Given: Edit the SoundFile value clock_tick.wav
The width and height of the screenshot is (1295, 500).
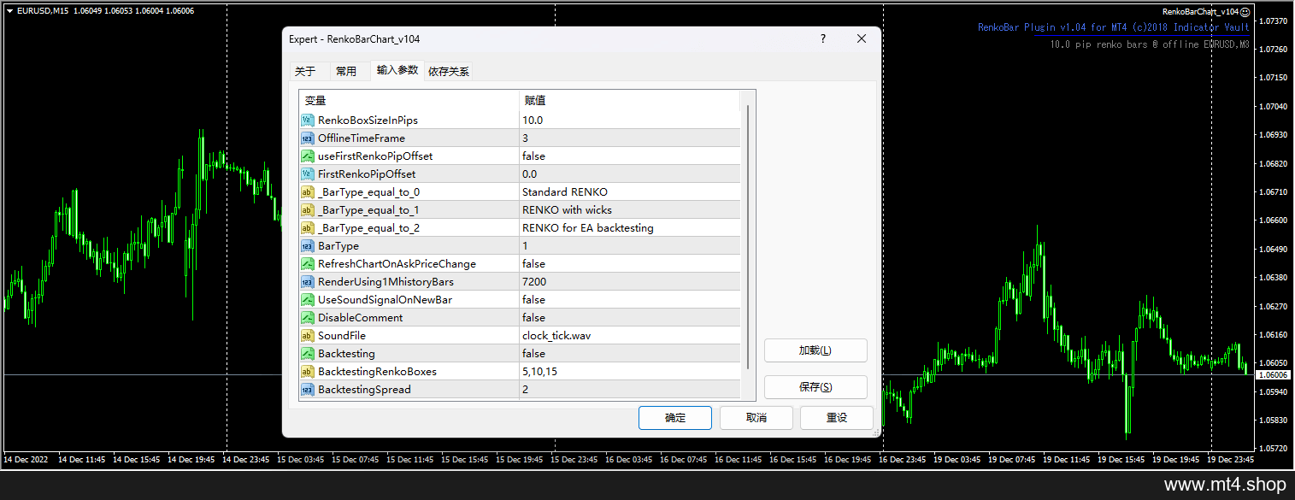Looking at the screenshot, I should pyautogui.click(x=630, y=336).
